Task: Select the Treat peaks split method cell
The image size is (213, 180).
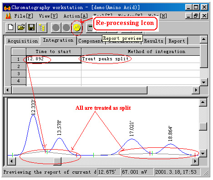Action: tap(141, 59)
